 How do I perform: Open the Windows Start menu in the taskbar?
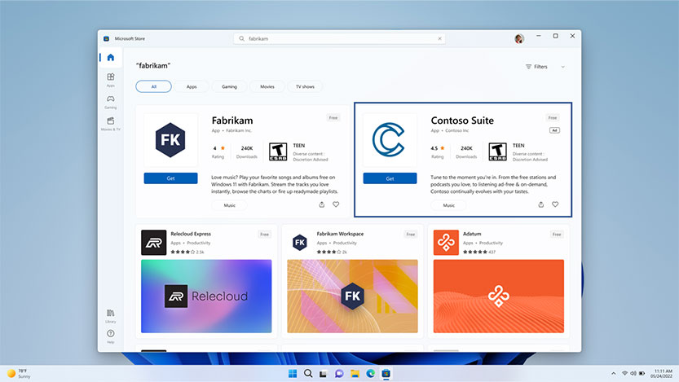[293, 373]
